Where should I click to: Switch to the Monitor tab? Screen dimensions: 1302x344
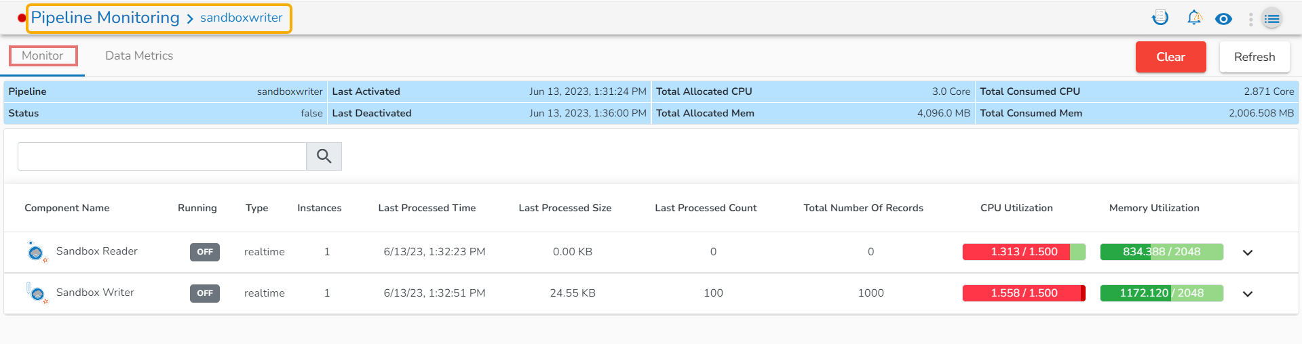(43, 56)
